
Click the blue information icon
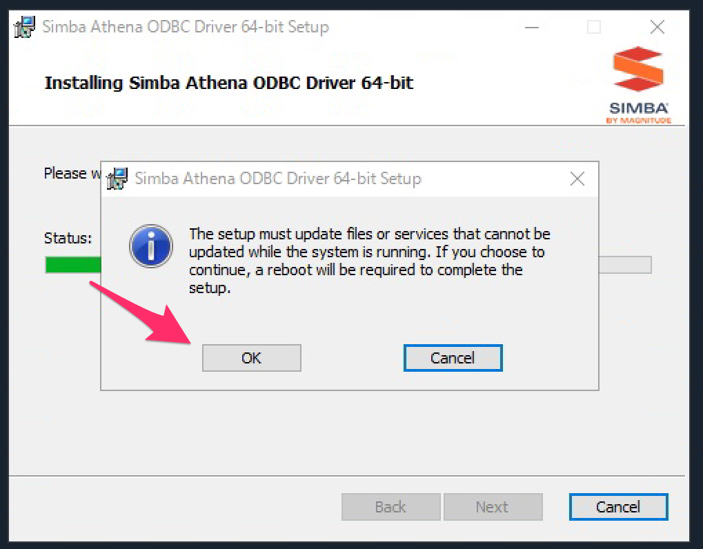point(150,245)
